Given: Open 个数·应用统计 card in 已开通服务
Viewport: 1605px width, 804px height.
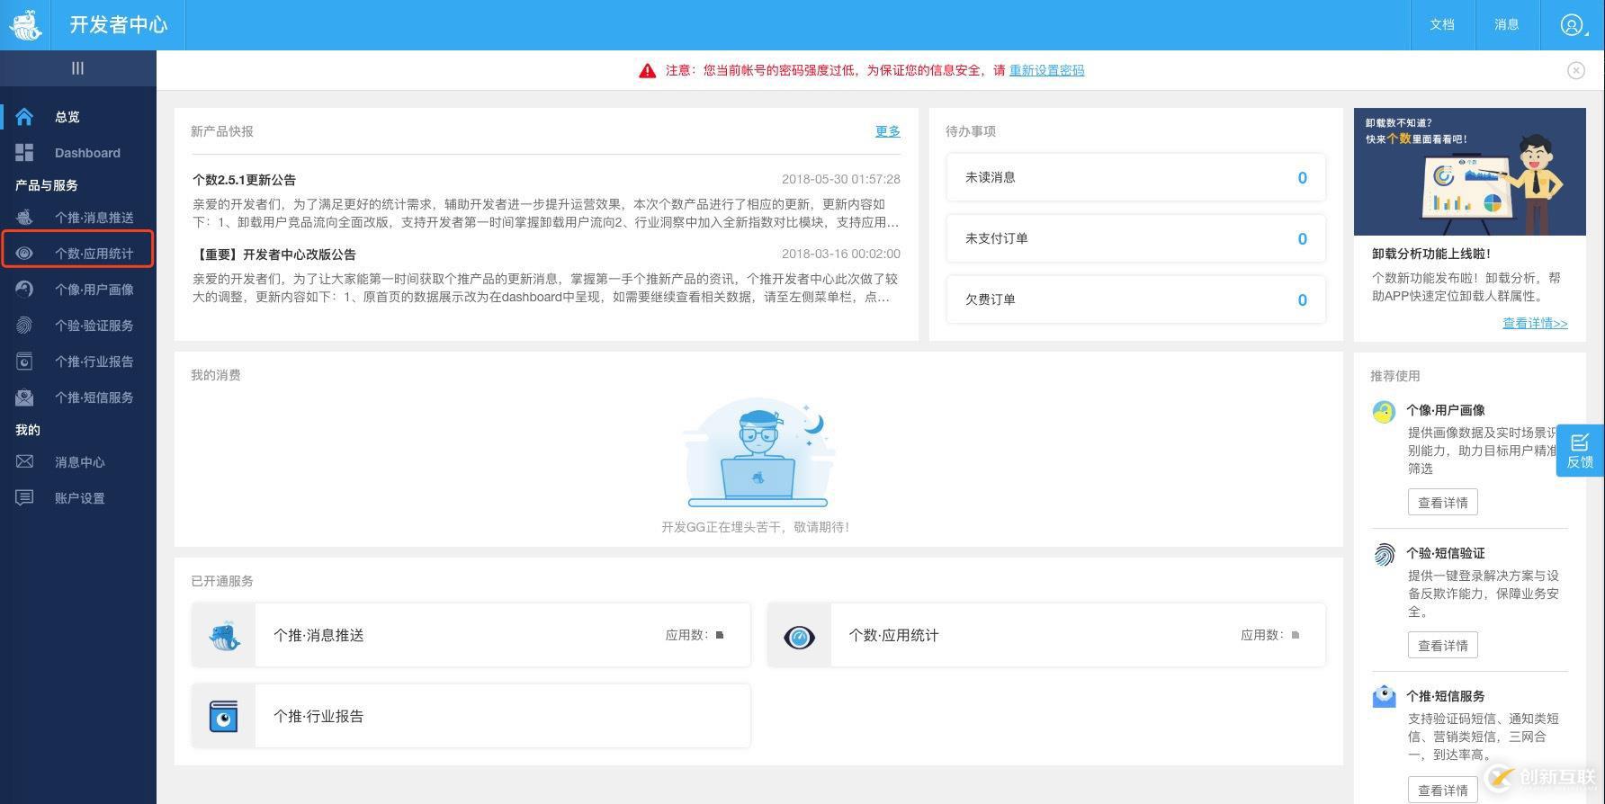Looking at the screenshot, I should coord(1045,636).
